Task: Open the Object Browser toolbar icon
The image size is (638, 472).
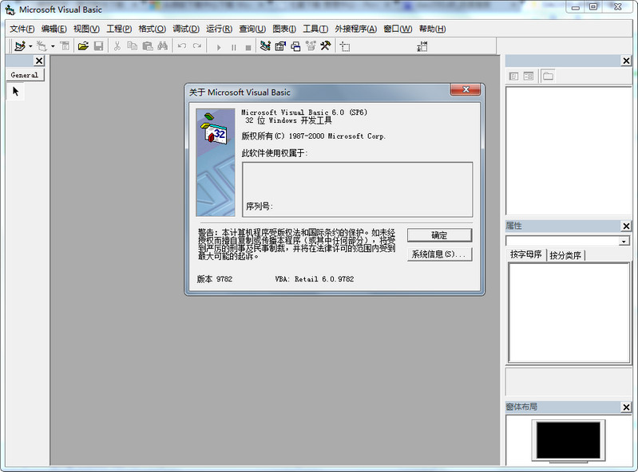Action: pos(311,46)
